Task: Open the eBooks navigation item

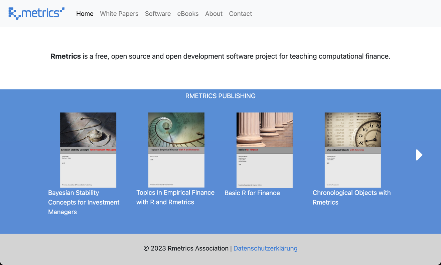Action: click(x=188, y=14)
